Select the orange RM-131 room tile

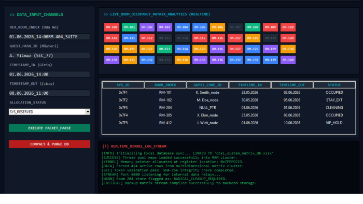click(130, 60)
